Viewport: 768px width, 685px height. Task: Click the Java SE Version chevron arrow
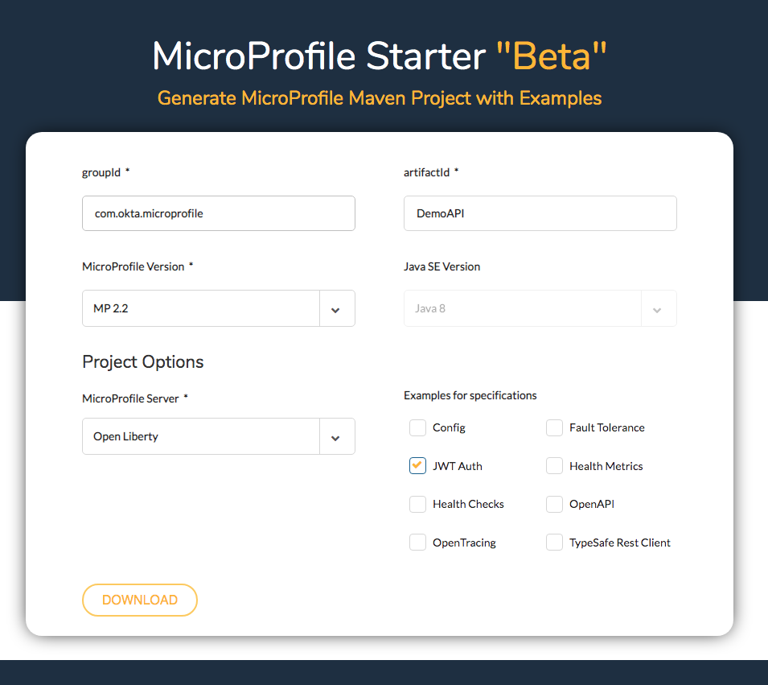tap(658, 309)
